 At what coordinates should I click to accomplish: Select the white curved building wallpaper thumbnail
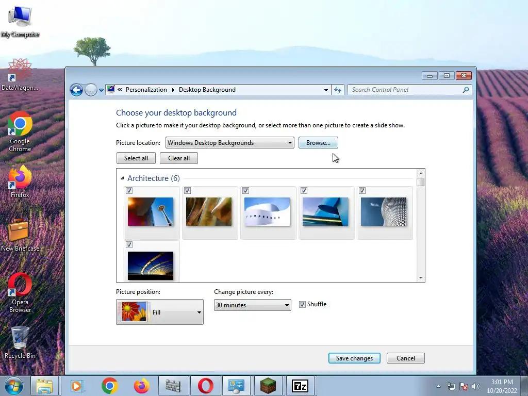click(267, 211)
